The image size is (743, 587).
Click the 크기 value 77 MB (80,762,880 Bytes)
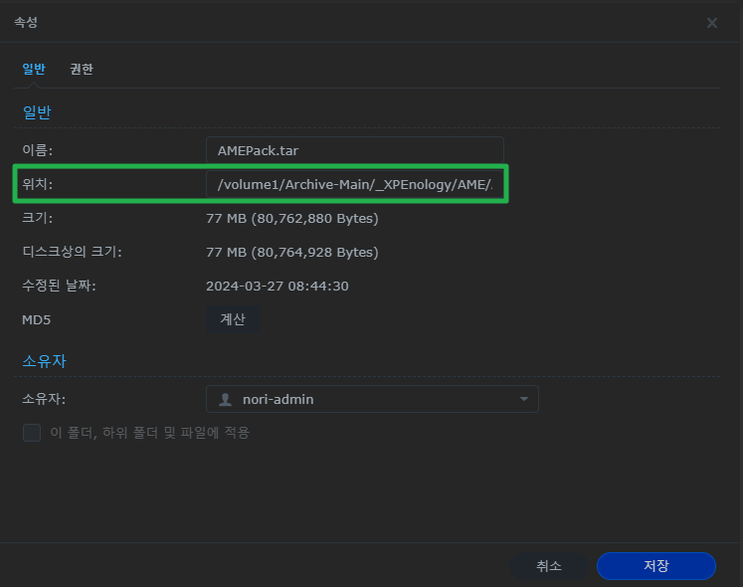point(291,218)
